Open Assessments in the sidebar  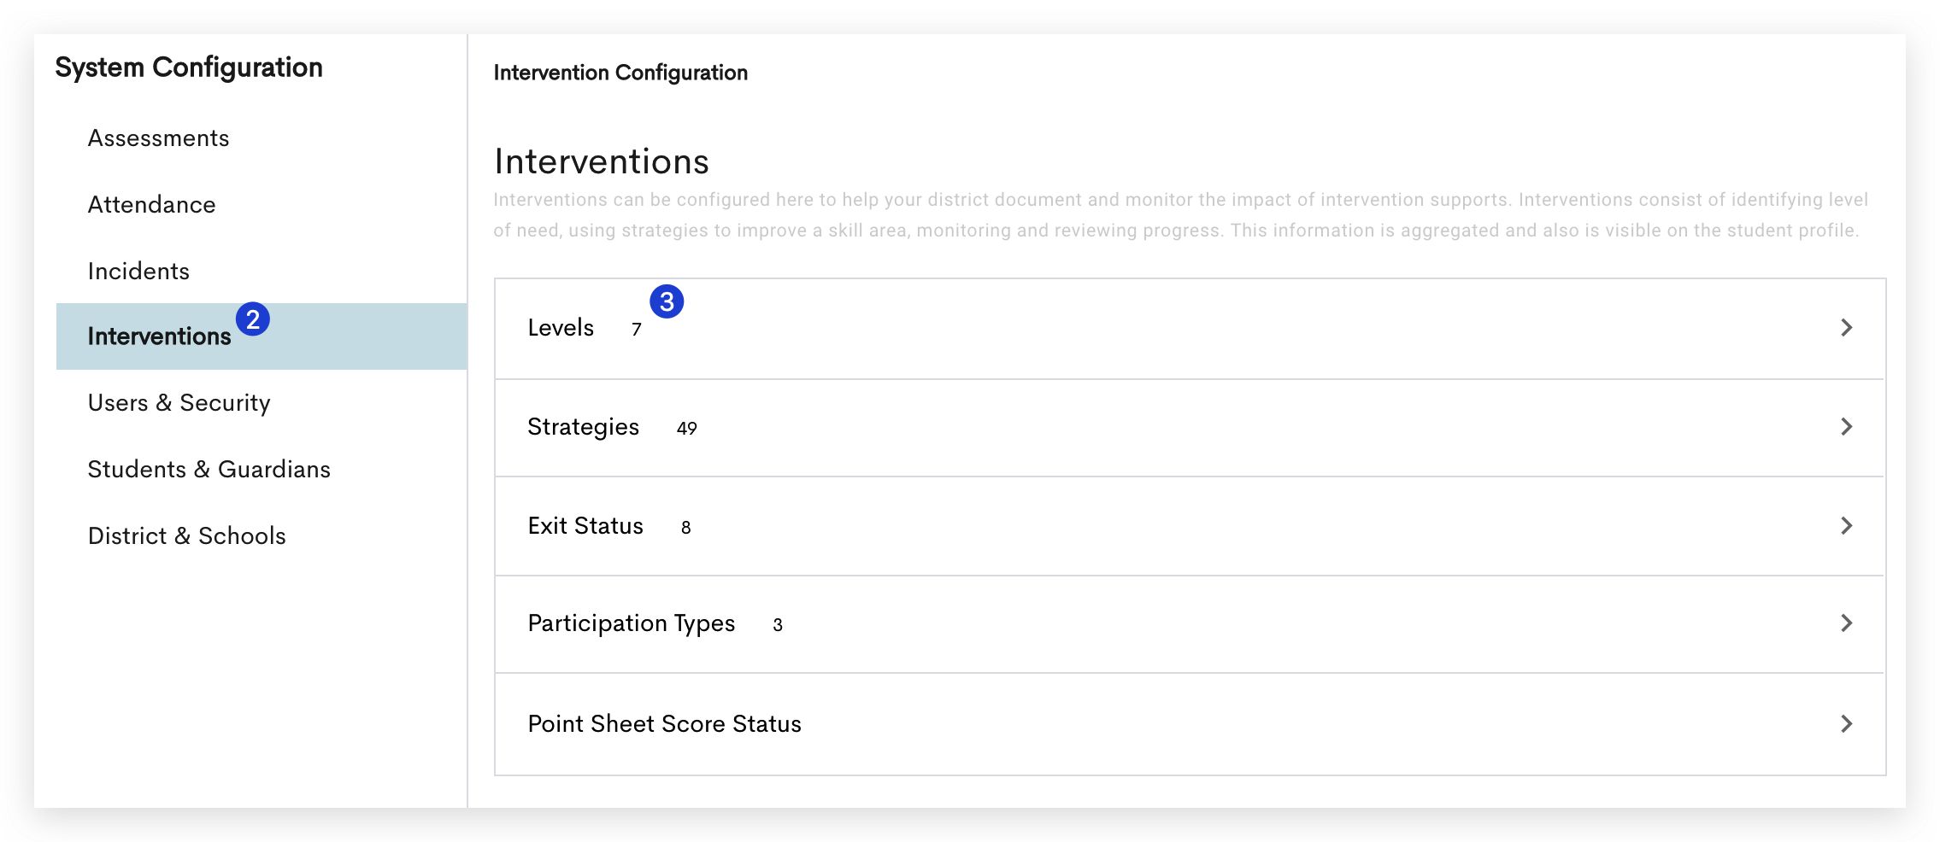158,138
